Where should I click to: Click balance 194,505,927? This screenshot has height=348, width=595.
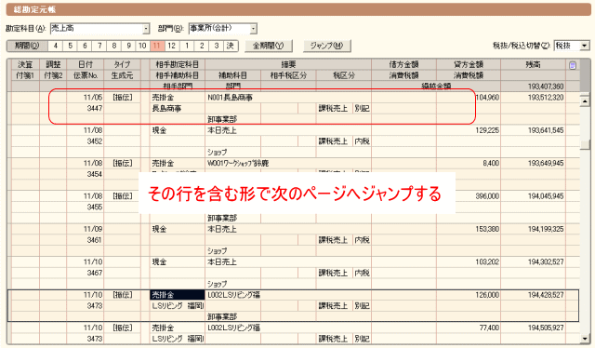pyautogui.click(x=546, y=328)
